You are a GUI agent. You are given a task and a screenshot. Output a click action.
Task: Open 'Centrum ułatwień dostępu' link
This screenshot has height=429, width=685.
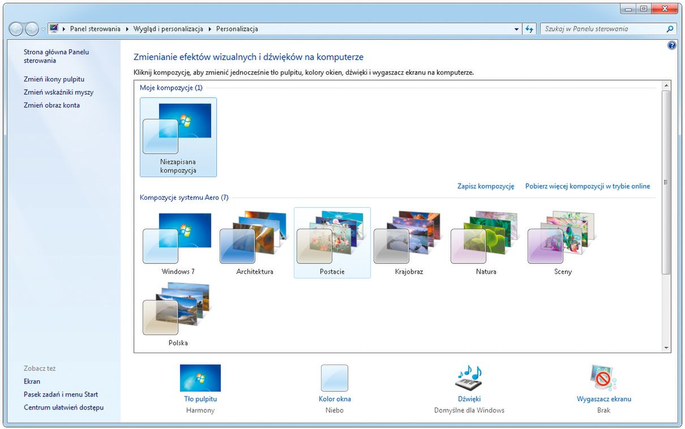pyautogui.click(x=63, y=407)
